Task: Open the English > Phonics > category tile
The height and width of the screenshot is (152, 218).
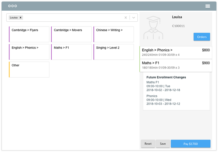Action: [x=29, y=52]
